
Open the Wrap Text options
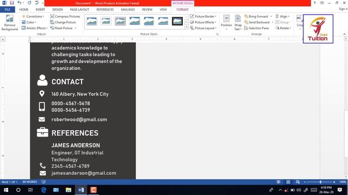[238, 23]
